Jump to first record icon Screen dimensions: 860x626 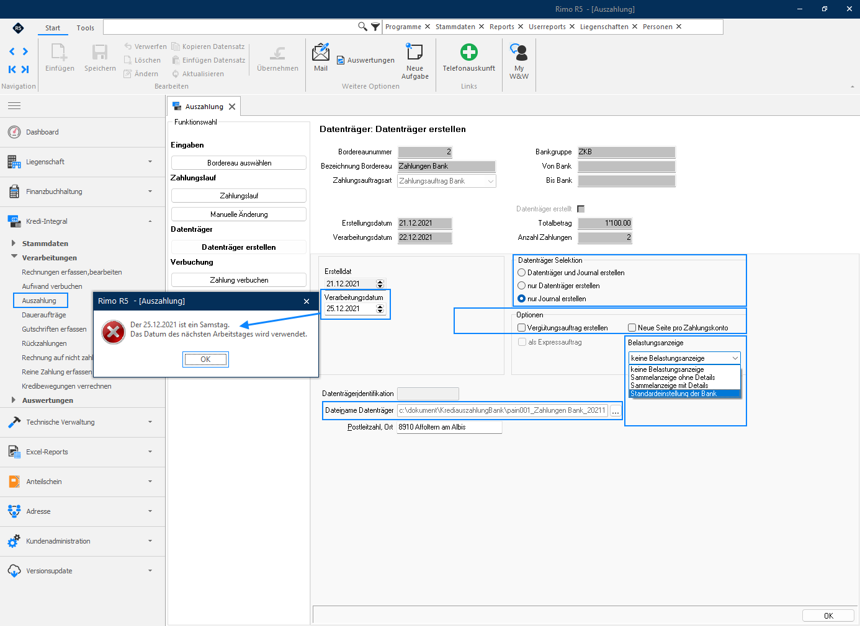tap(12, 69)
